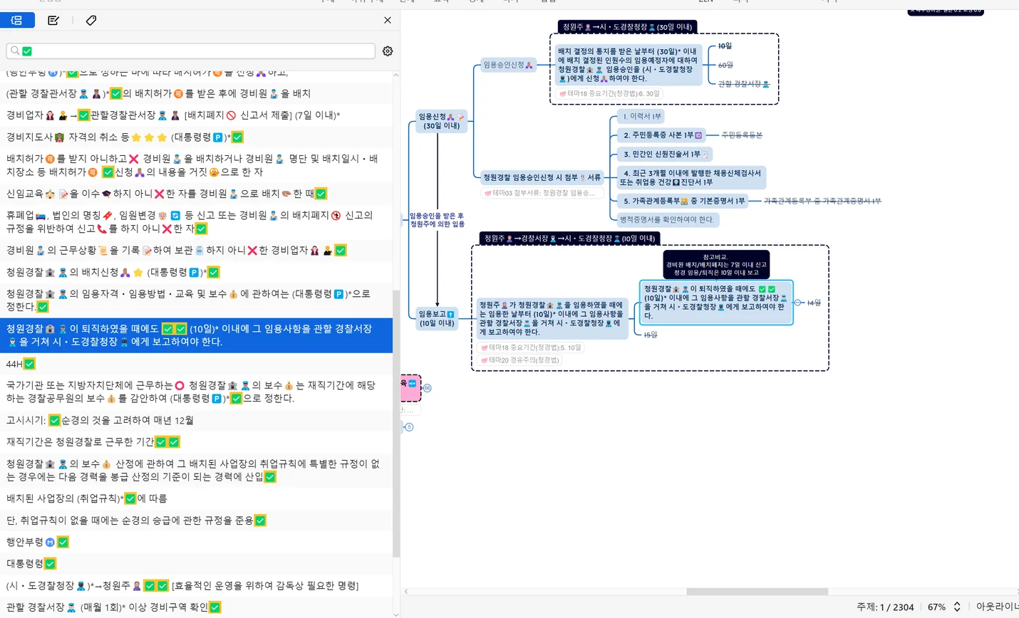Collapse the '14일' branch on selected topic
The height and width of the screenshot is (618, 1019).
click(798, 303)
